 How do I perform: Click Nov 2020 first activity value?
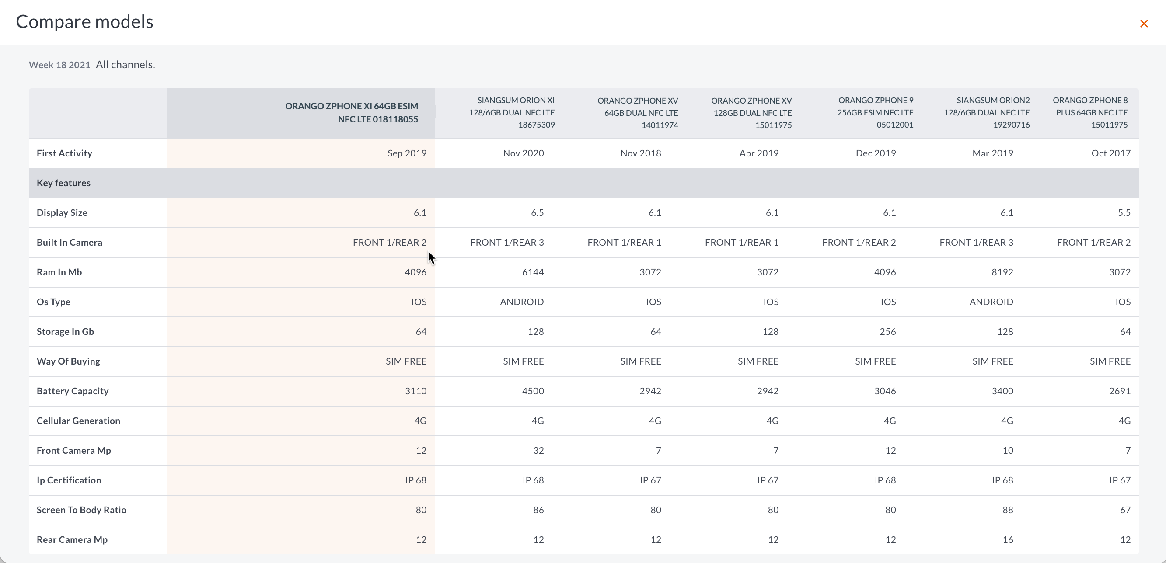[523, 153]
